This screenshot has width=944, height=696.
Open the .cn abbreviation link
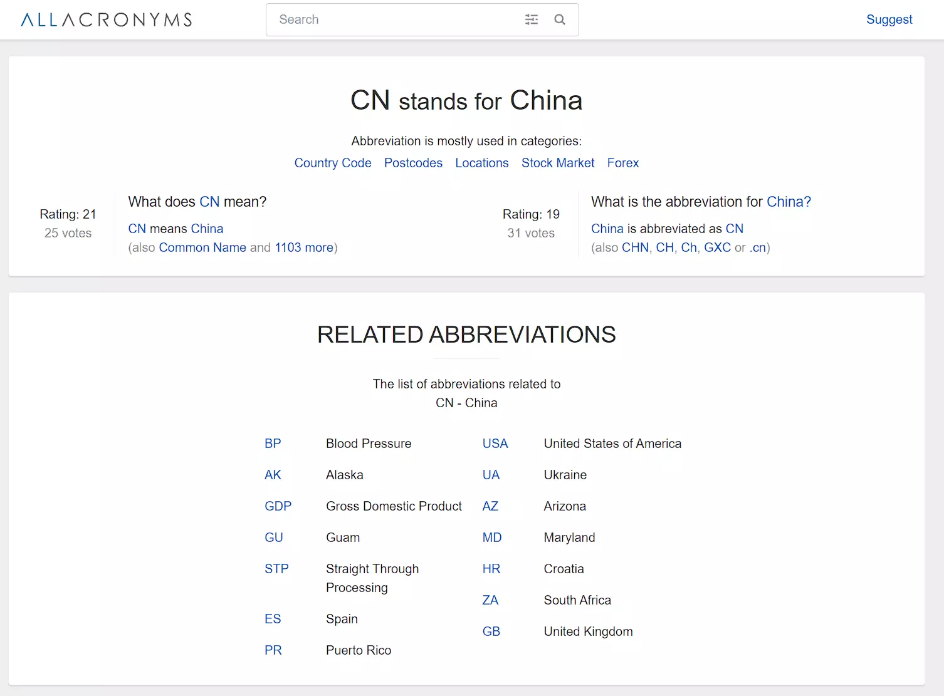point(758,247)
